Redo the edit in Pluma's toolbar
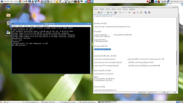Screen dimensions: 183x103 130,13
